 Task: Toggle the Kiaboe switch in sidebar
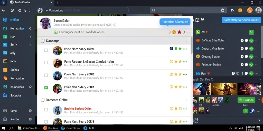coord(30,119)
